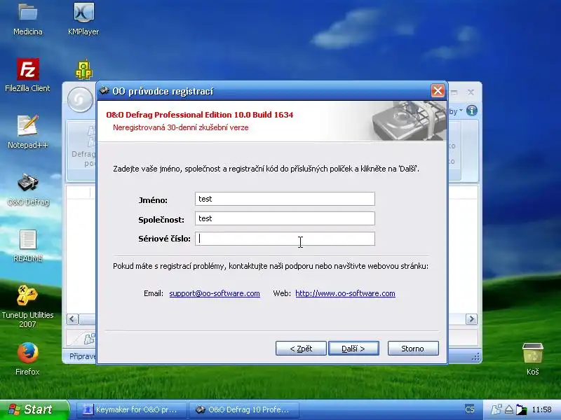
Task: Click the Další > next button
Action: (x=353, y=348)
